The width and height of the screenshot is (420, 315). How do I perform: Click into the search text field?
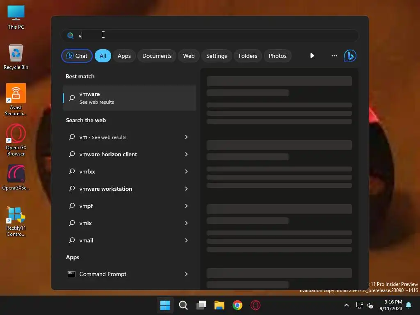coord(210,36)
